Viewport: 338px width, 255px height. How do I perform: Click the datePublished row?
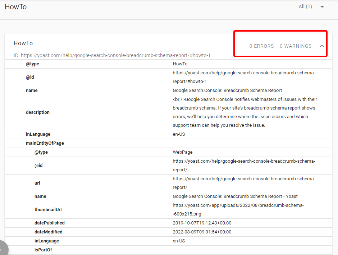[x=168, y=223]
